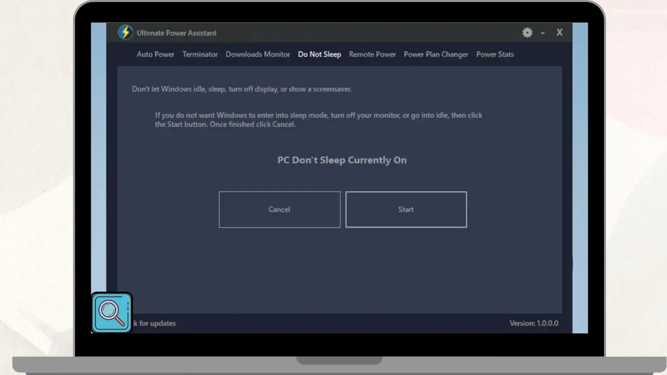Screen dimensions: 667x375
Task: Click the instruction paragraph about sleep mode
Action: point(318,120)
